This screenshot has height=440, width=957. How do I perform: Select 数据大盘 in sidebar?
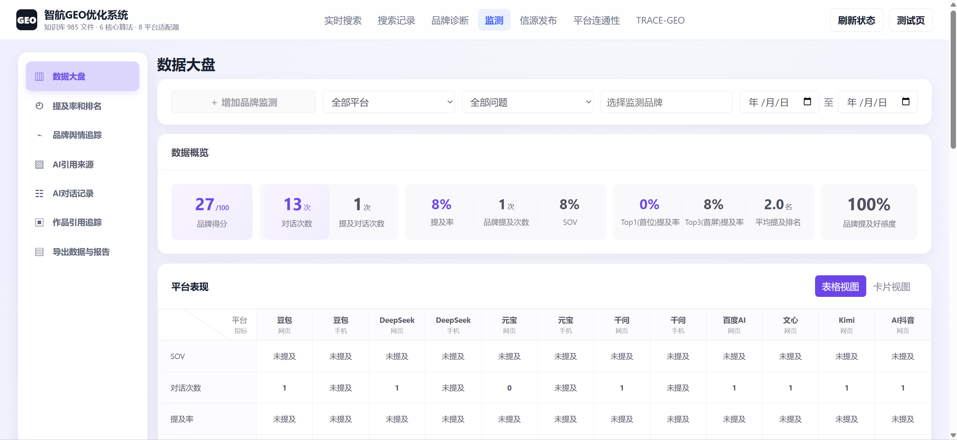point(82,76)
